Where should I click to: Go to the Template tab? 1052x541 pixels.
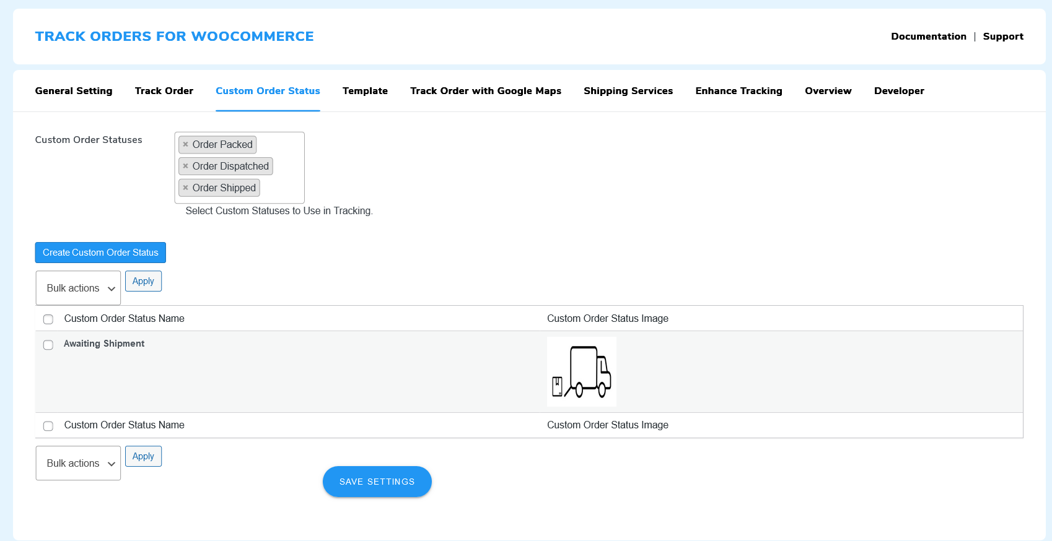(365, 91)
